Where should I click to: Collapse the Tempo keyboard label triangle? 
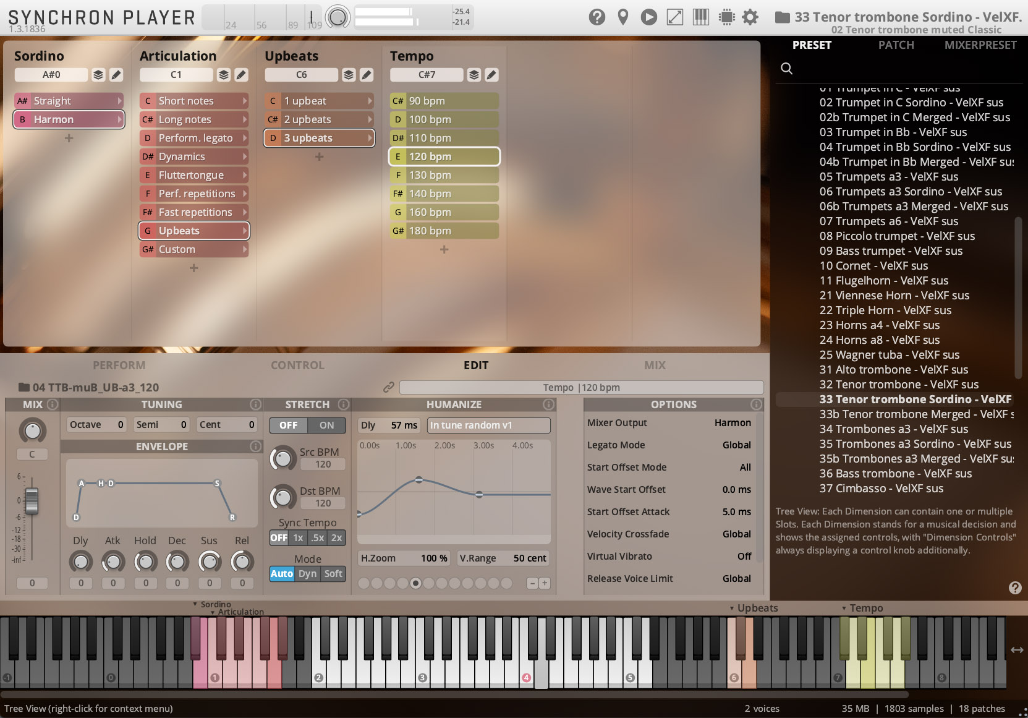coord(844,609)
